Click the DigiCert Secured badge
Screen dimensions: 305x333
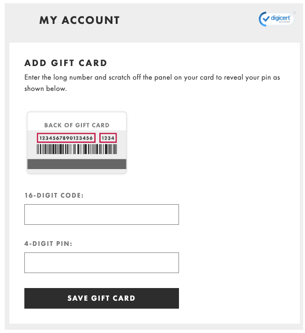click(276, 19)
